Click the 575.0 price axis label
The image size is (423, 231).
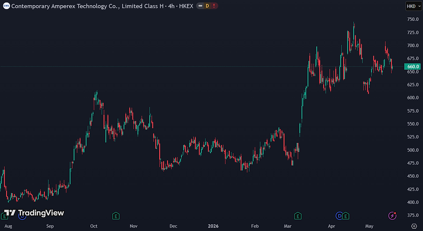coord(413,111)
